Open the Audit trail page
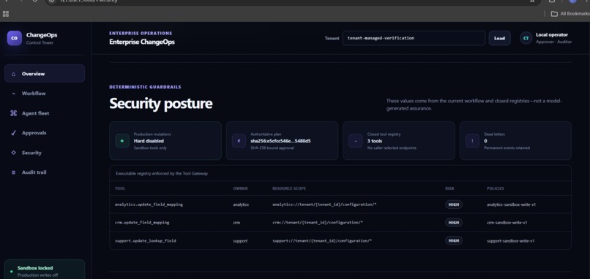The image size is (590, 279). coord(45,172)
